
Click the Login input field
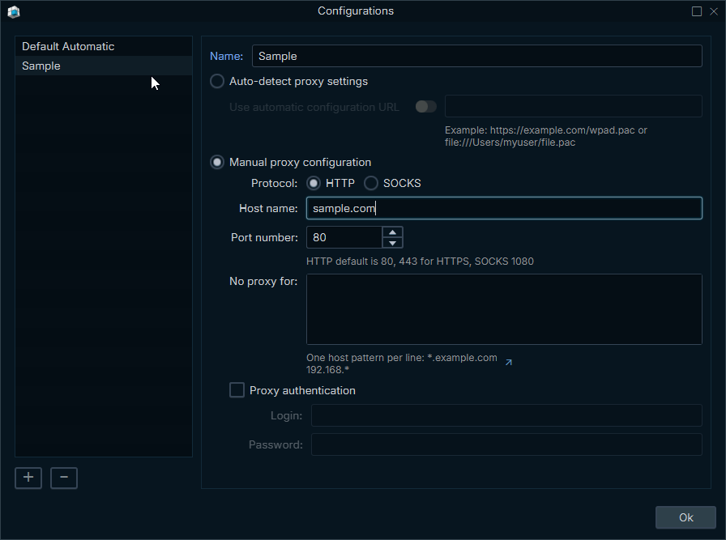[x=506, y=415]
